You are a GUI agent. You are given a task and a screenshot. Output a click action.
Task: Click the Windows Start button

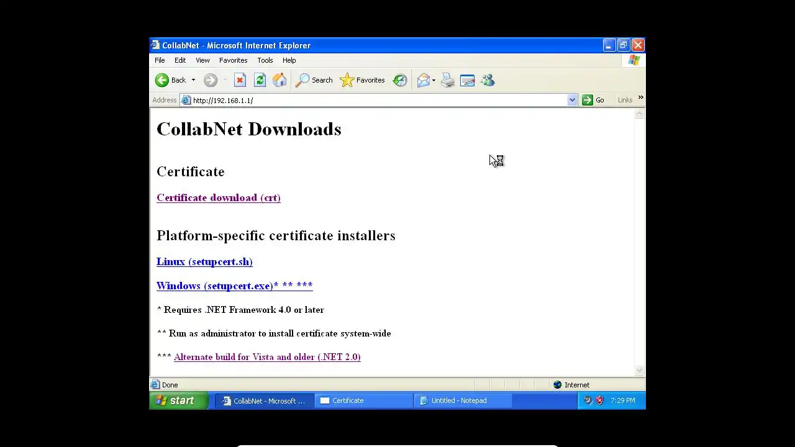(x=178, y=400)
